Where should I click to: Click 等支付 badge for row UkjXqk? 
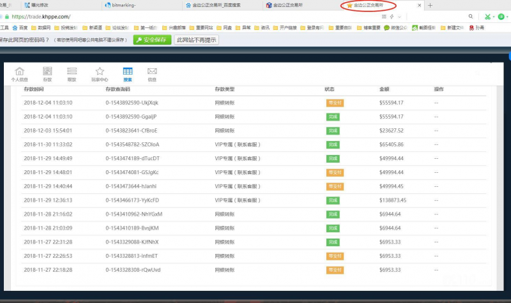pos(335,103)
